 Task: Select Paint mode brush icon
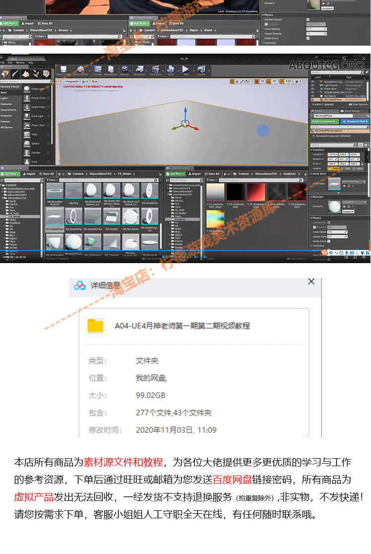click(x=15, y=73)
